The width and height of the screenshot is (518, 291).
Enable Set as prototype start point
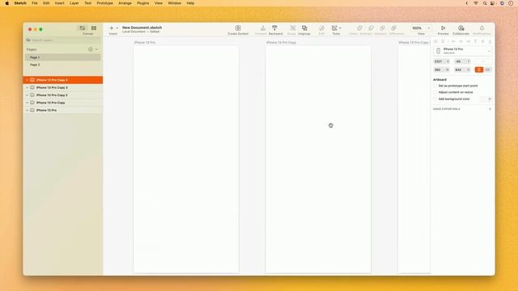click(x=435, y=86)
